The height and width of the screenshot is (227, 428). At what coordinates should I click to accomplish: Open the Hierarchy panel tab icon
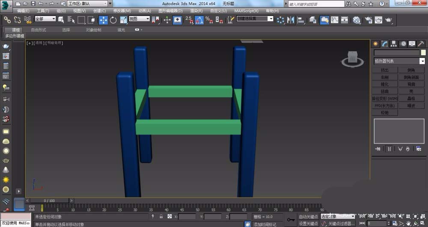[x=394, y=44]
